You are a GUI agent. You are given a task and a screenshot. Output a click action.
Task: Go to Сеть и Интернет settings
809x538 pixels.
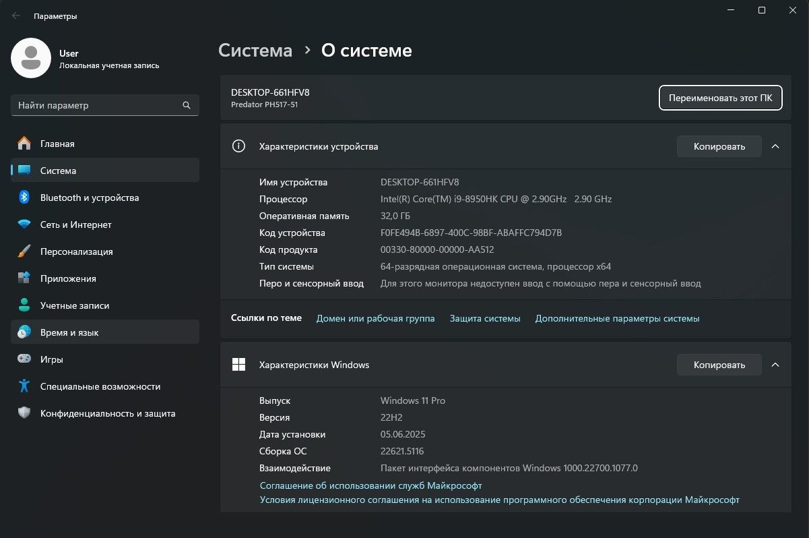pos(105,225)
